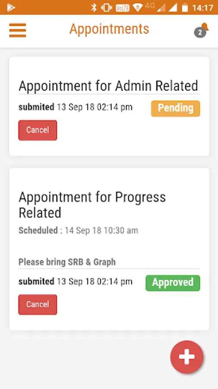The image size is (218, 389).
Task: Tap the 'Please bring SRB & Graph' note
Action: (x=67, y=262)
